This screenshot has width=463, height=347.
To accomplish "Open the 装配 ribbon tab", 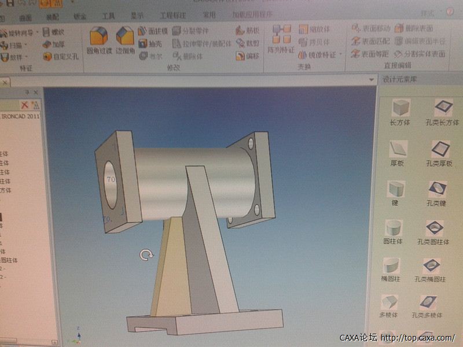I will tap(52, 16).
